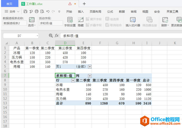Refresh the pivot table with 刷新
Image resolution: width=182 pixels, height=128 pixels.
coord(165,22)
